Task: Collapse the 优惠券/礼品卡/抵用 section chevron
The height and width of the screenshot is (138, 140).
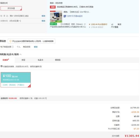Action: point(20,54)
